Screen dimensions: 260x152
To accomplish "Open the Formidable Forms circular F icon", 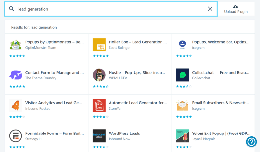I will (x=16, y=136).
